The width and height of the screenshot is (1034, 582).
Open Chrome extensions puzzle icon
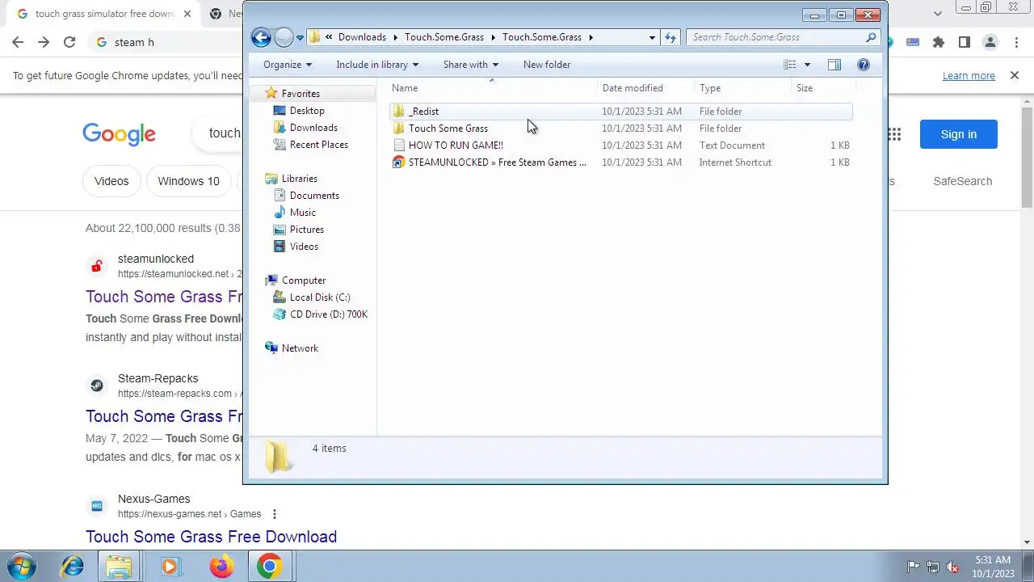pyautogui.click(x=938, y=42)
